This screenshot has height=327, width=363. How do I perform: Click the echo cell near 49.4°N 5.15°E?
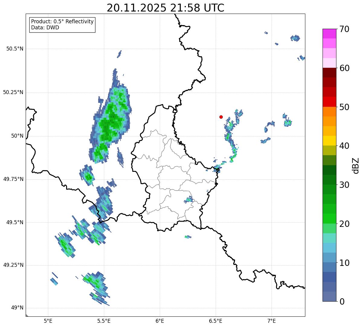click(66, 245)
